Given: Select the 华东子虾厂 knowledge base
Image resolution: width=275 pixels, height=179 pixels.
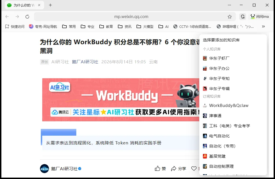Looking at the screenshot, I should tap(233, 58).
